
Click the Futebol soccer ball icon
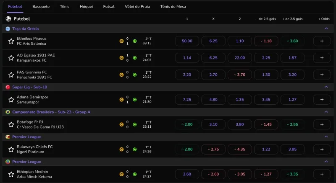click(x=8, y=19)
